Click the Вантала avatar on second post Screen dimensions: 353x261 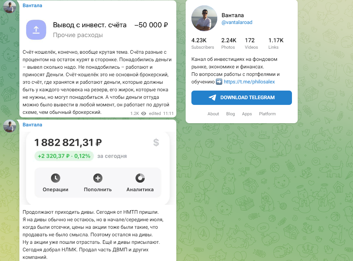pyautogui.click(x=10, y=126)
